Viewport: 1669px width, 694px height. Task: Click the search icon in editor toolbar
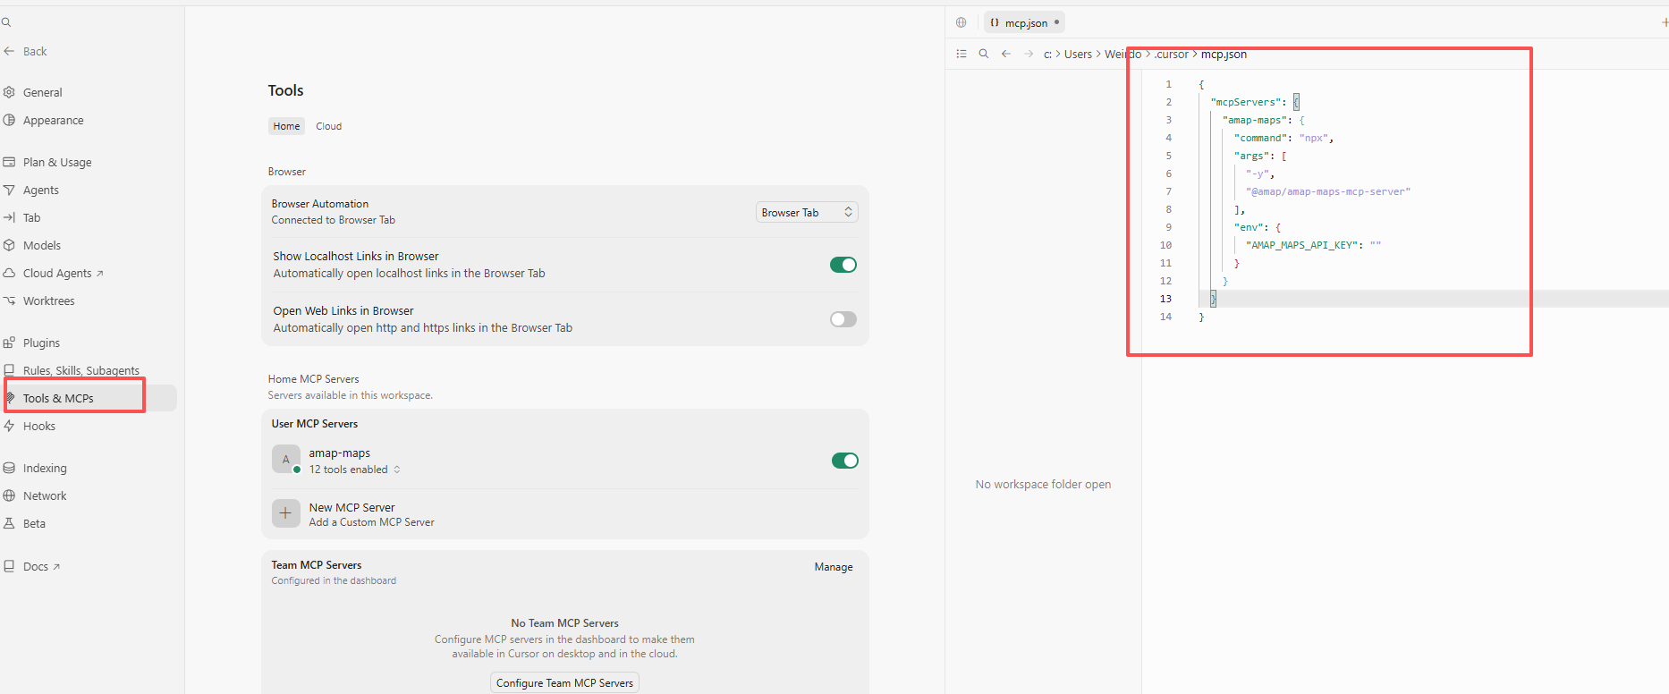click(x=984, y=54)
